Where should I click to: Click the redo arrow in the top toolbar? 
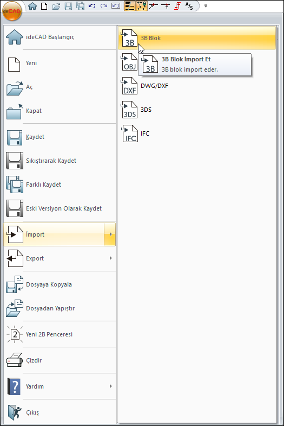(104, 6)
